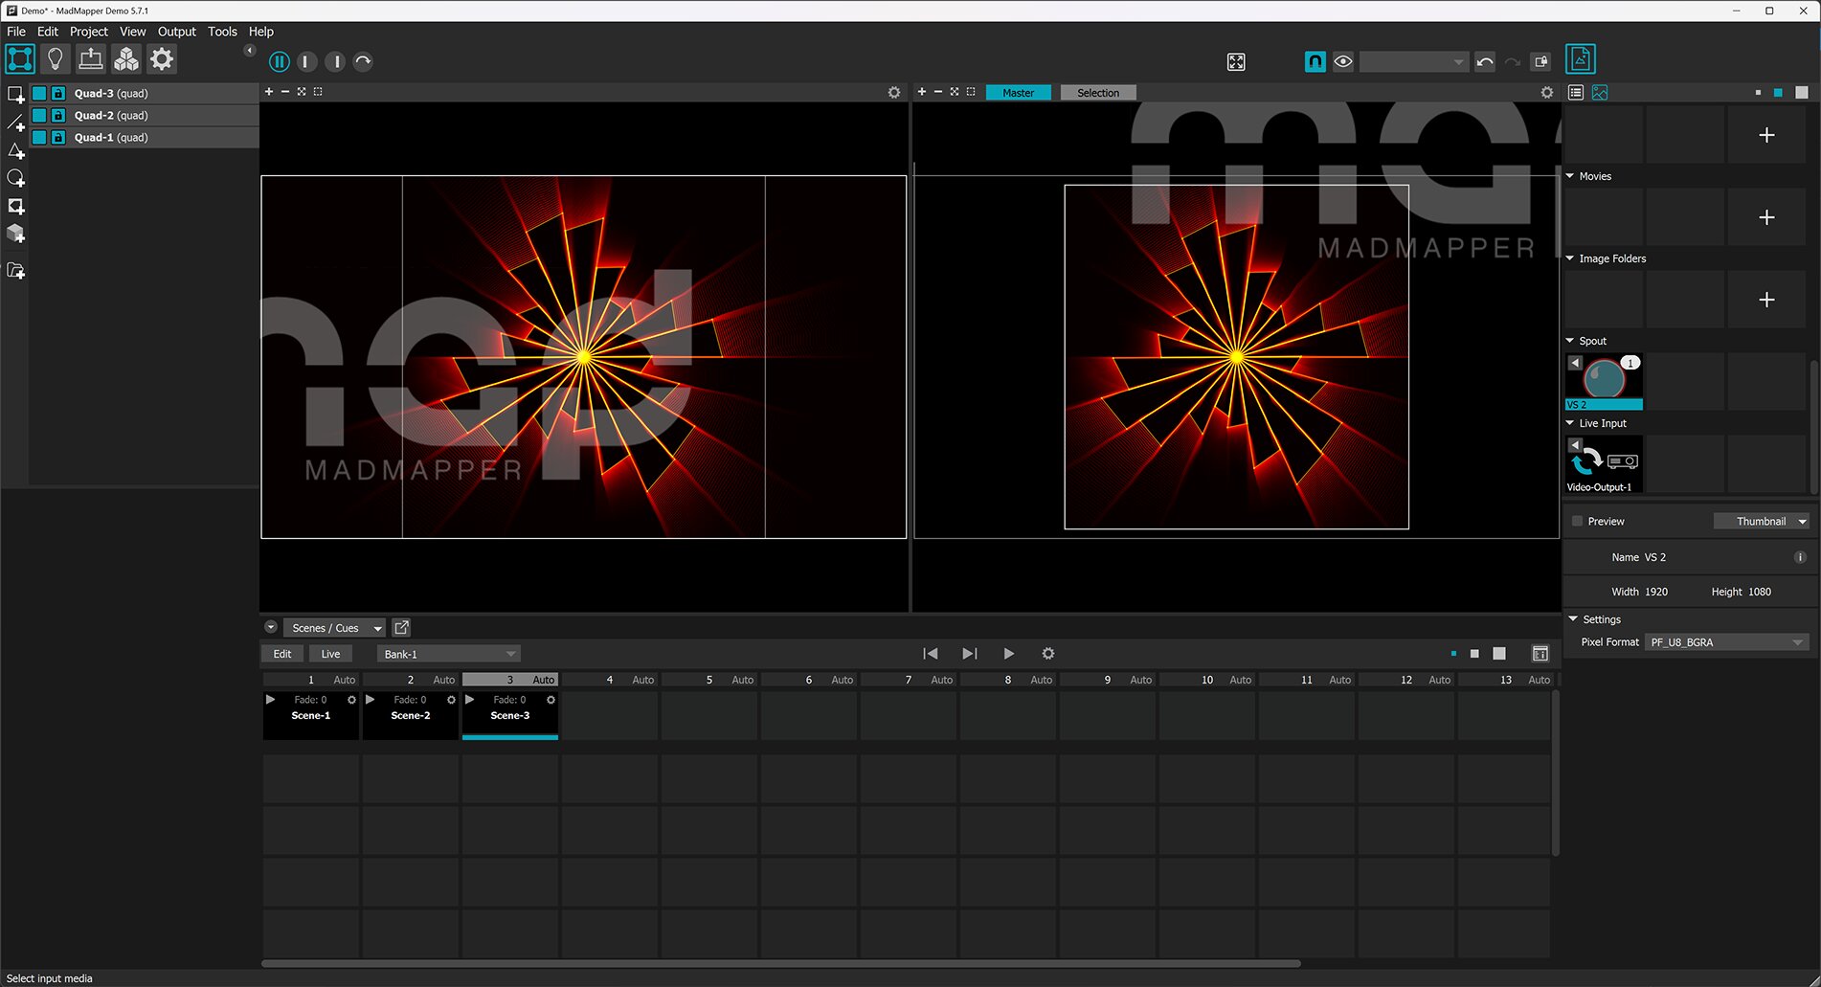Zoom in on the input view
The image size is (1821, 987).
(269, 92)
